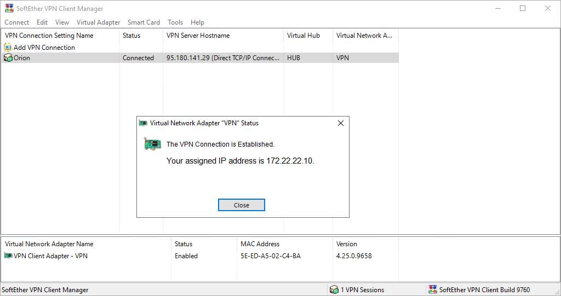This screenshot has height=296, width=561.
Task: Click the Enabled adapter status cell
Action: click(186, 256)
